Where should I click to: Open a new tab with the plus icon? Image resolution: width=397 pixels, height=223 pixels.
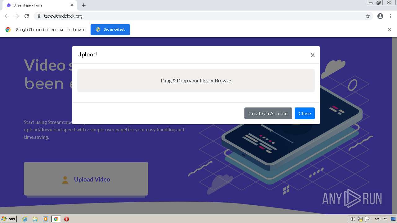pos(84,5)
